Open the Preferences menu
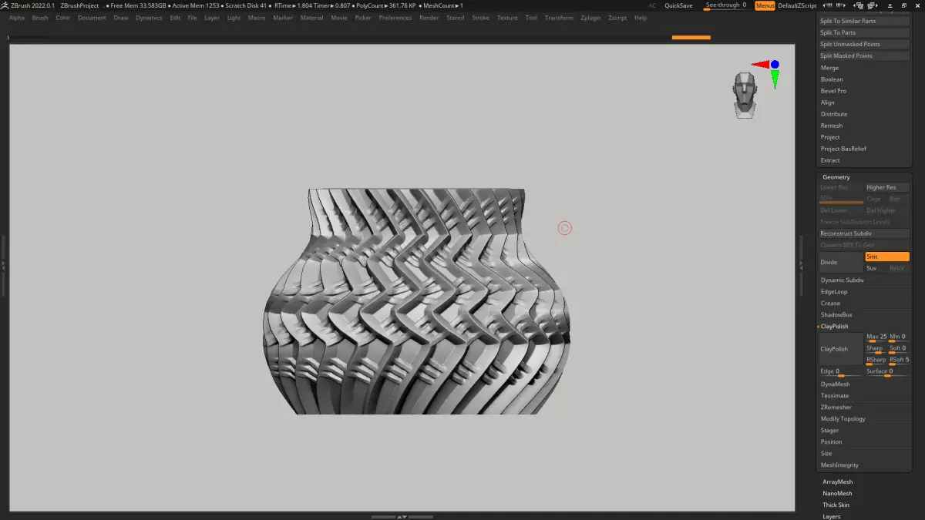This screenshot has width=925, height=520. tap(395, 18)
